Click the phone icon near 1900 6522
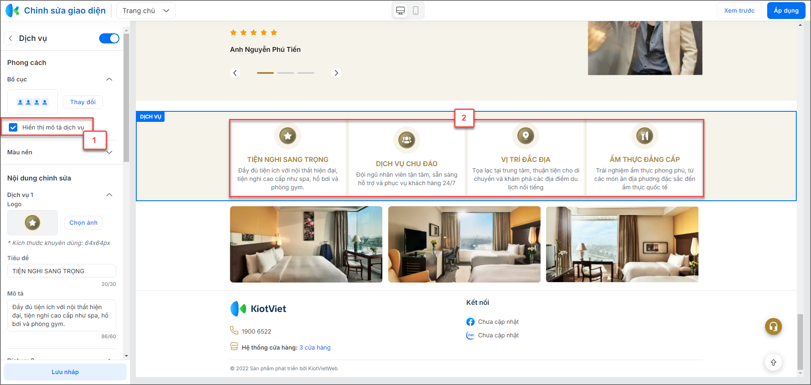This screenshot has height=385, width=811. pos(234,331)
